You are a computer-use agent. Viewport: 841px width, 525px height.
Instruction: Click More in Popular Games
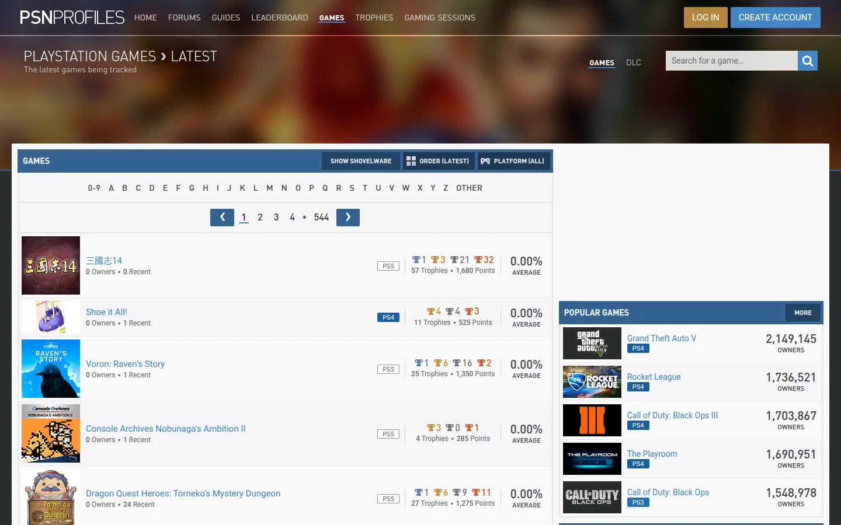coord(803,313)
